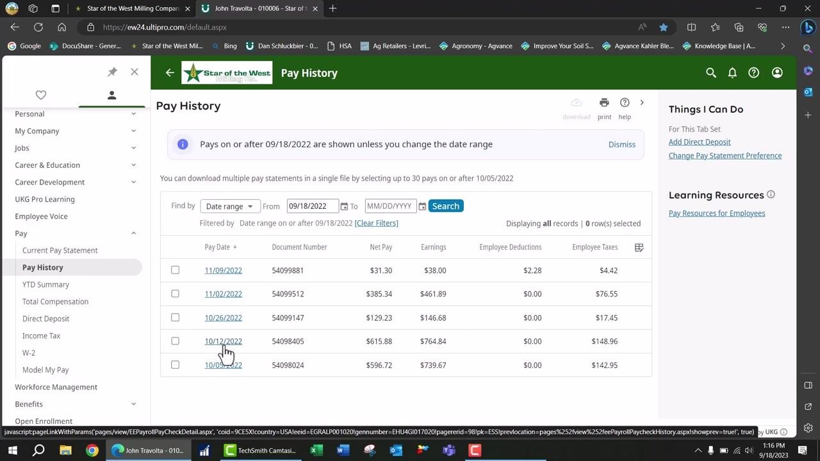The image size is (820, 461).
Task: Click the back arrow in the green header
Action: [170, 73]
